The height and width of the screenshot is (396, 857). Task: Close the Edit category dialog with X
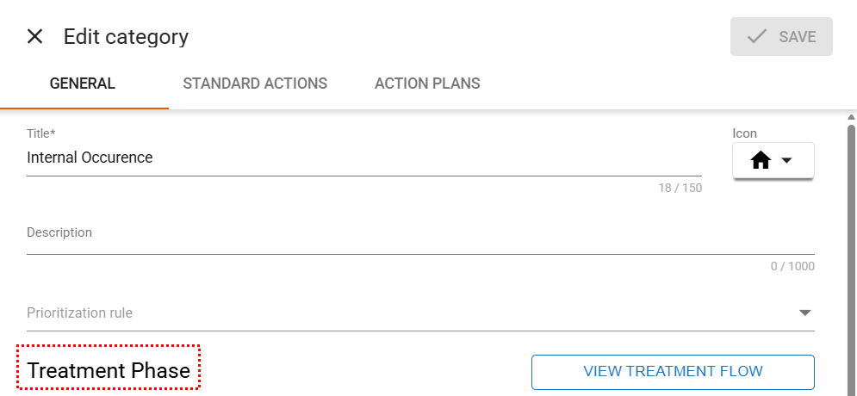pyautogui.click(x=34, y=36)
